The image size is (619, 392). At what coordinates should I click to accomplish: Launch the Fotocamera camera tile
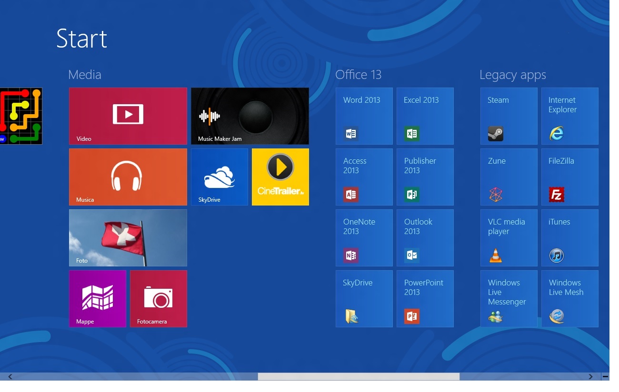tap(159, 299)
